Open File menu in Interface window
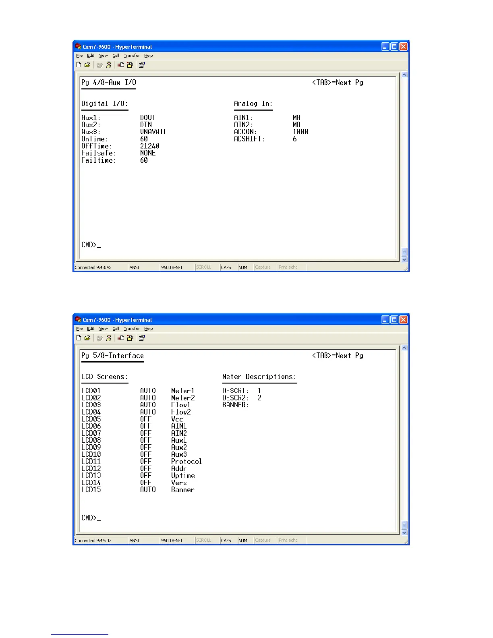493x638 pixels. coord(79,329)
